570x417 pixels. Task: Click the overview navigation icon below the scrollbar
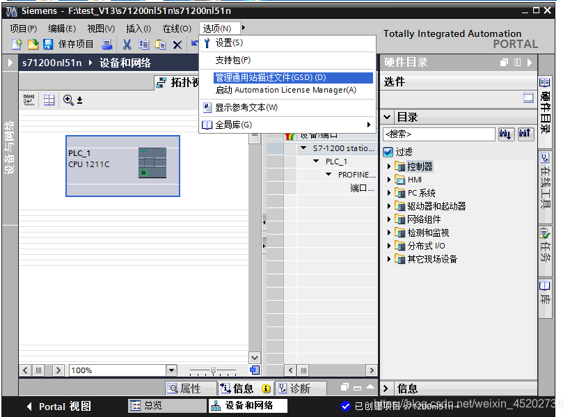pos(255,370)
